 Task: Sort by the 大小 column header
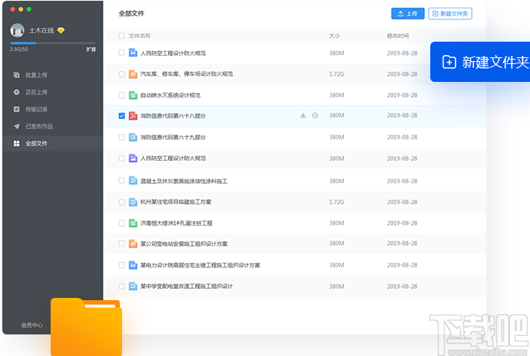coord(335,36)
